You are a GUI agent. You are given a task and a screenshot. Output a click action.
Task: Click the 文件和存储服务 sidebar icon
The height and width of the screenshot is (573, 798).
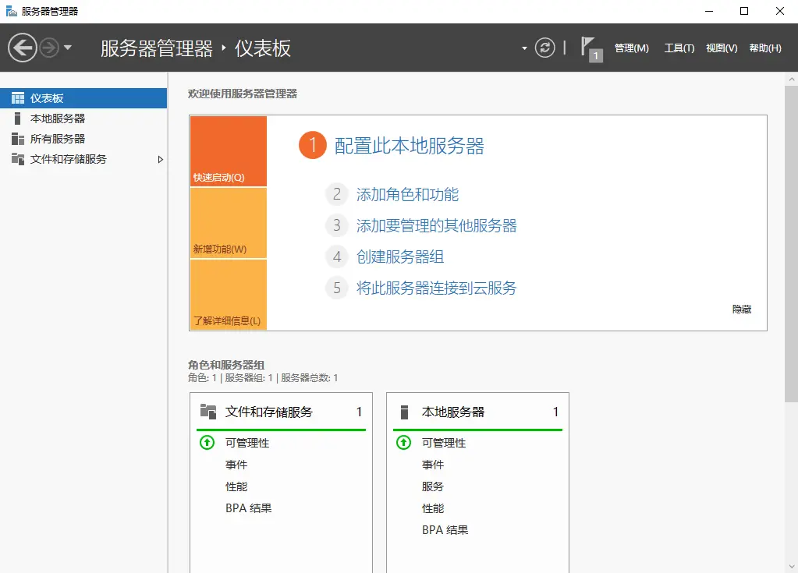coord(18,159)
